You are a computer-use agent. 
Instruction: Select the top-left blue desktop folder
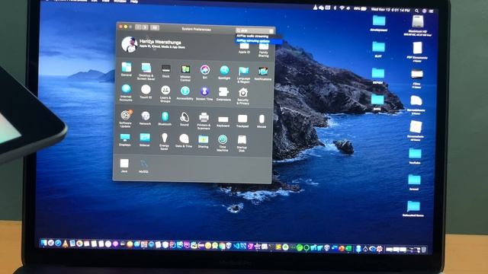[379, 23]
